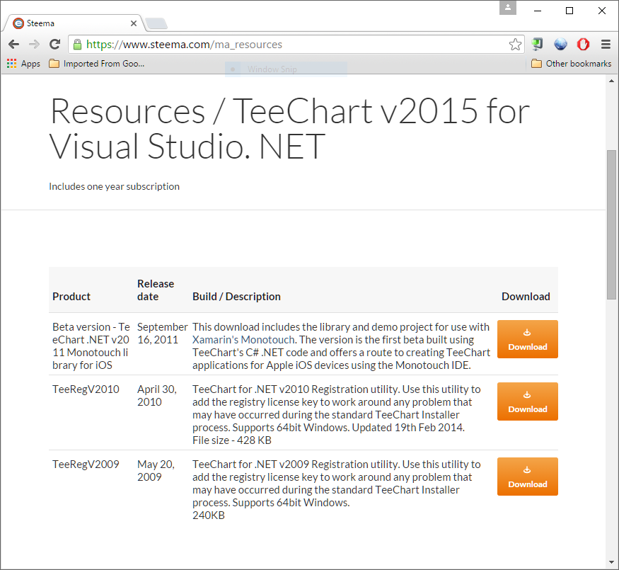Go back to the previous page
This screenshot has height=570, width=619.
click(x=14, y=44)
